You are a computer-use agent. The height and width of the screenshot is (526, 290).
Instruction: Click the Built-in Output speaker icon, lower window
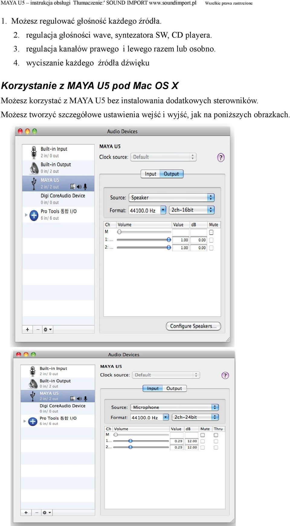(x=33, y=383)
